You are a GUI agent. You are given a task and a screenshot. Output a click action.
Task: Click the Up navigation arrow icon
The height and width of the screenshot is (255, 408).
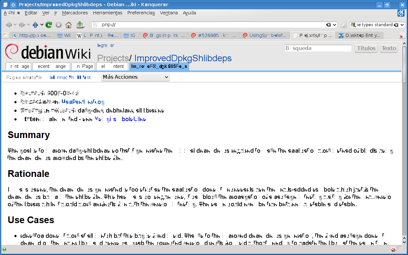tap(35, 25)
